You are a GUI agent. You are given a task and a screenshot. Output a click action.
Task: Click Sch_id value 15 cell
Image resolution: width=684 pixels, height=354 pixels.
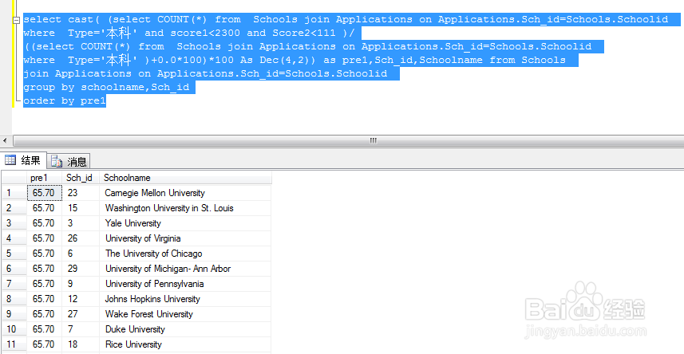click(x=81, y=208)
